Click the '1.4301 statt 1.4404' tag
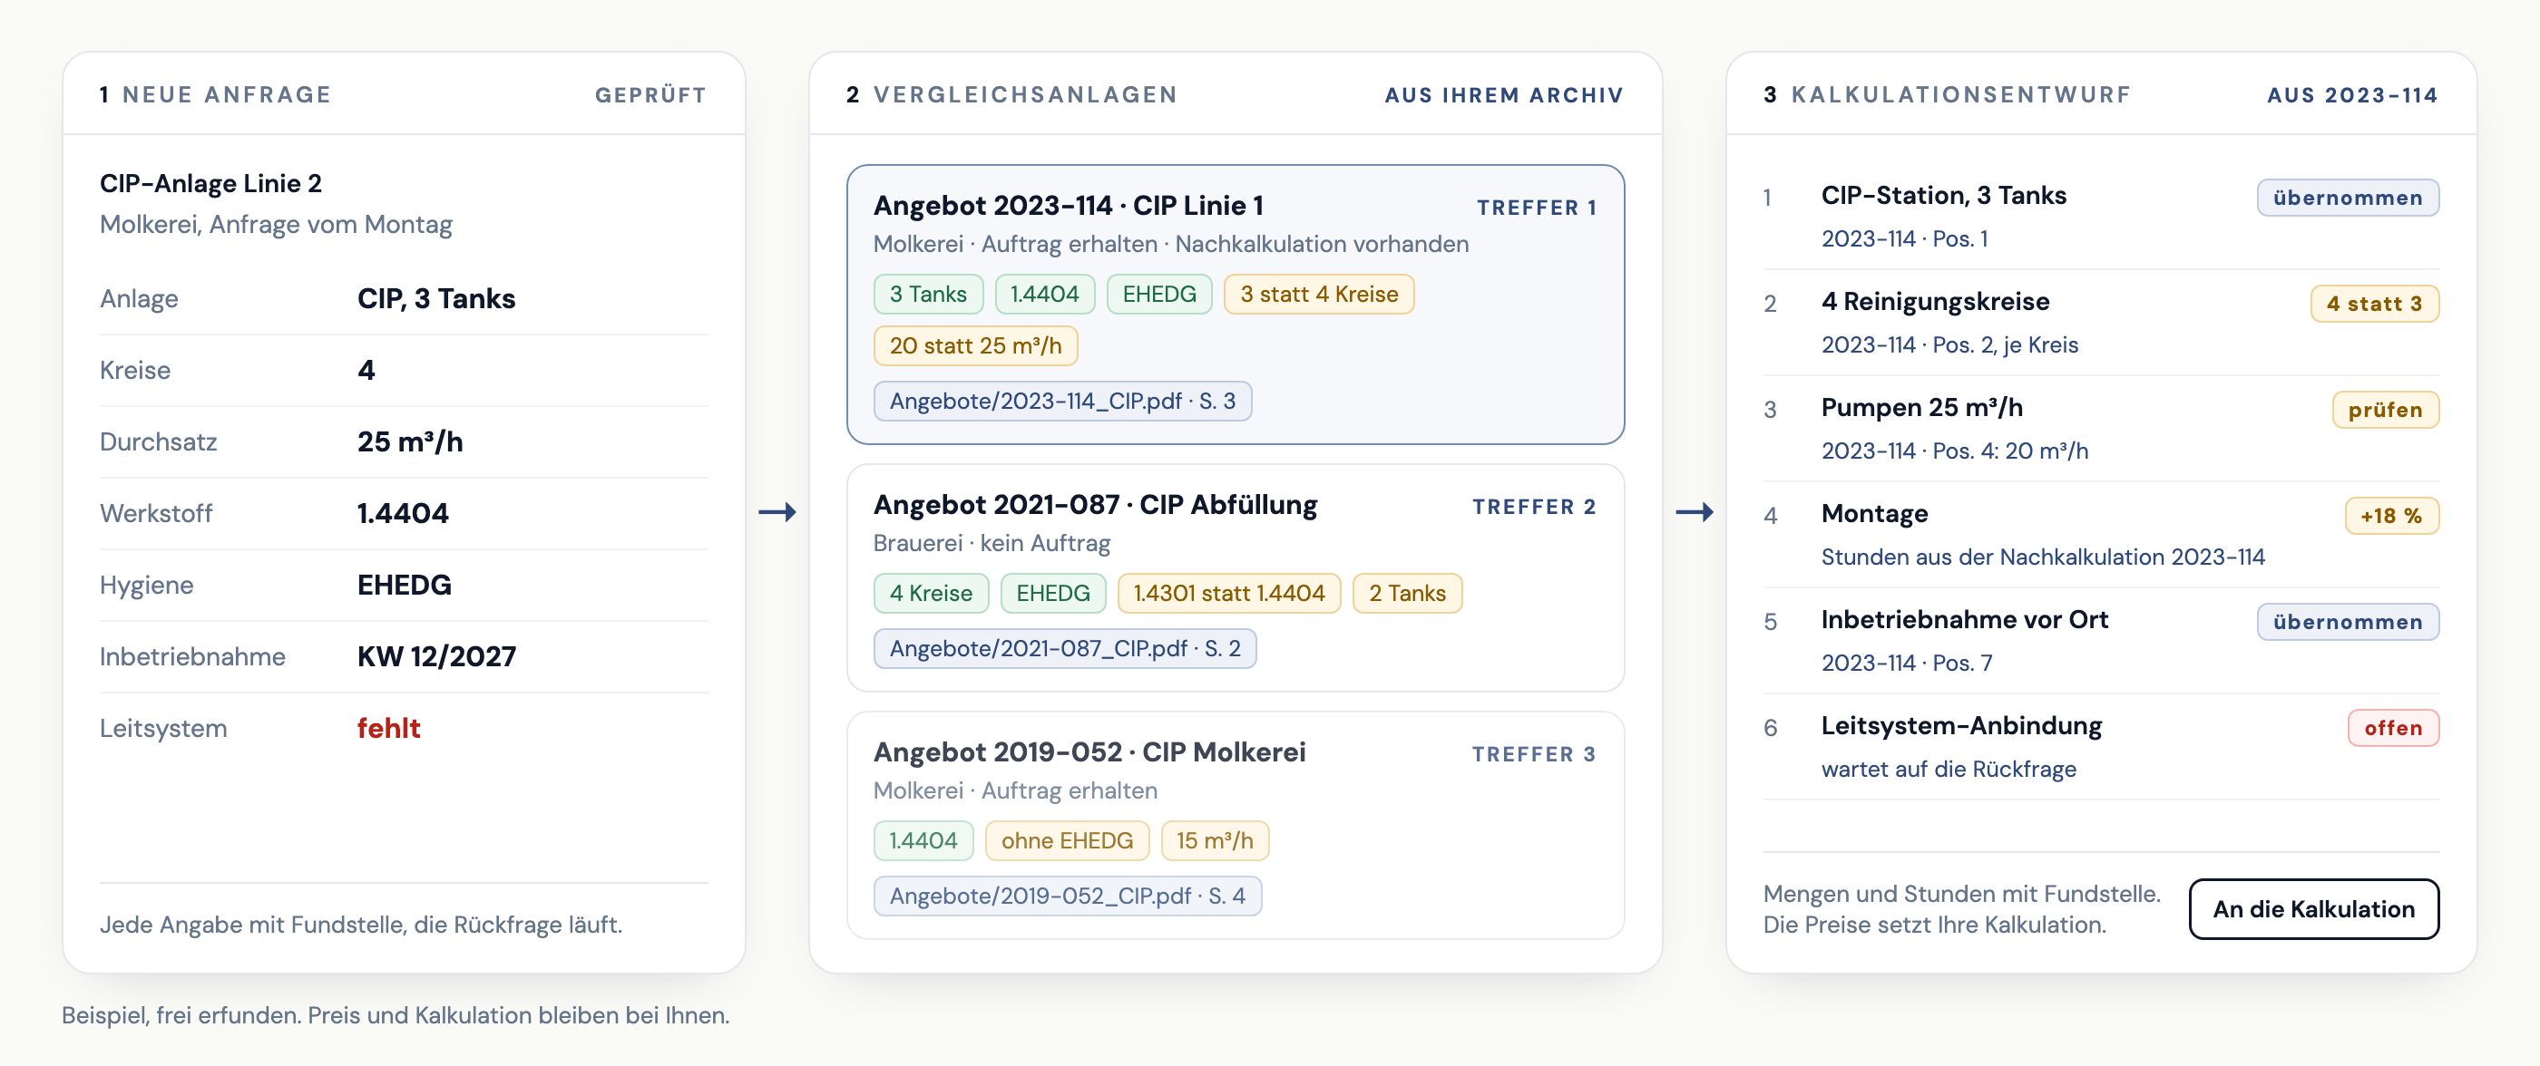2540x1066 pixels. click(1228, 593)
